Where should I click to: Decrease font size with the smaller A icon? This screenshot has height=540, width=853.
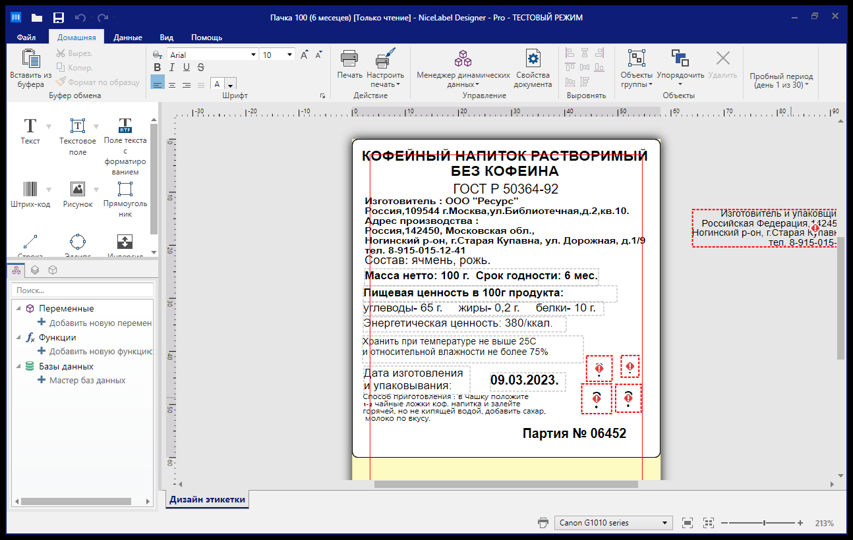(319, 55)
